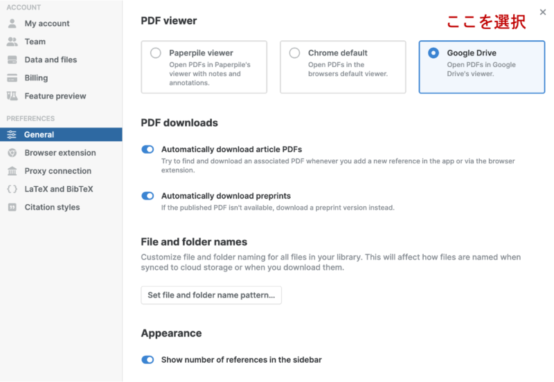Click the Billing credit card icon
Viewport: 554px width, 382px height.
12,78
